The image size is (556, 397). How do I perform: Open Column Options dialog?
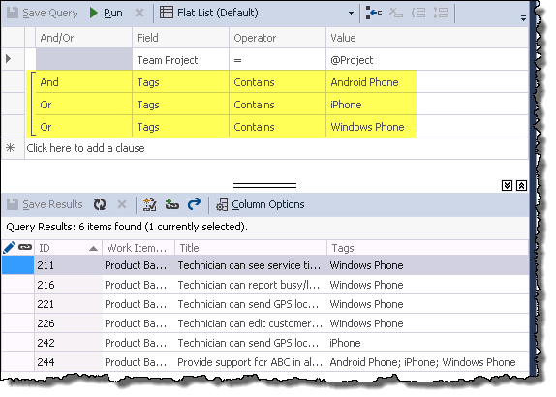coord(261,204)
